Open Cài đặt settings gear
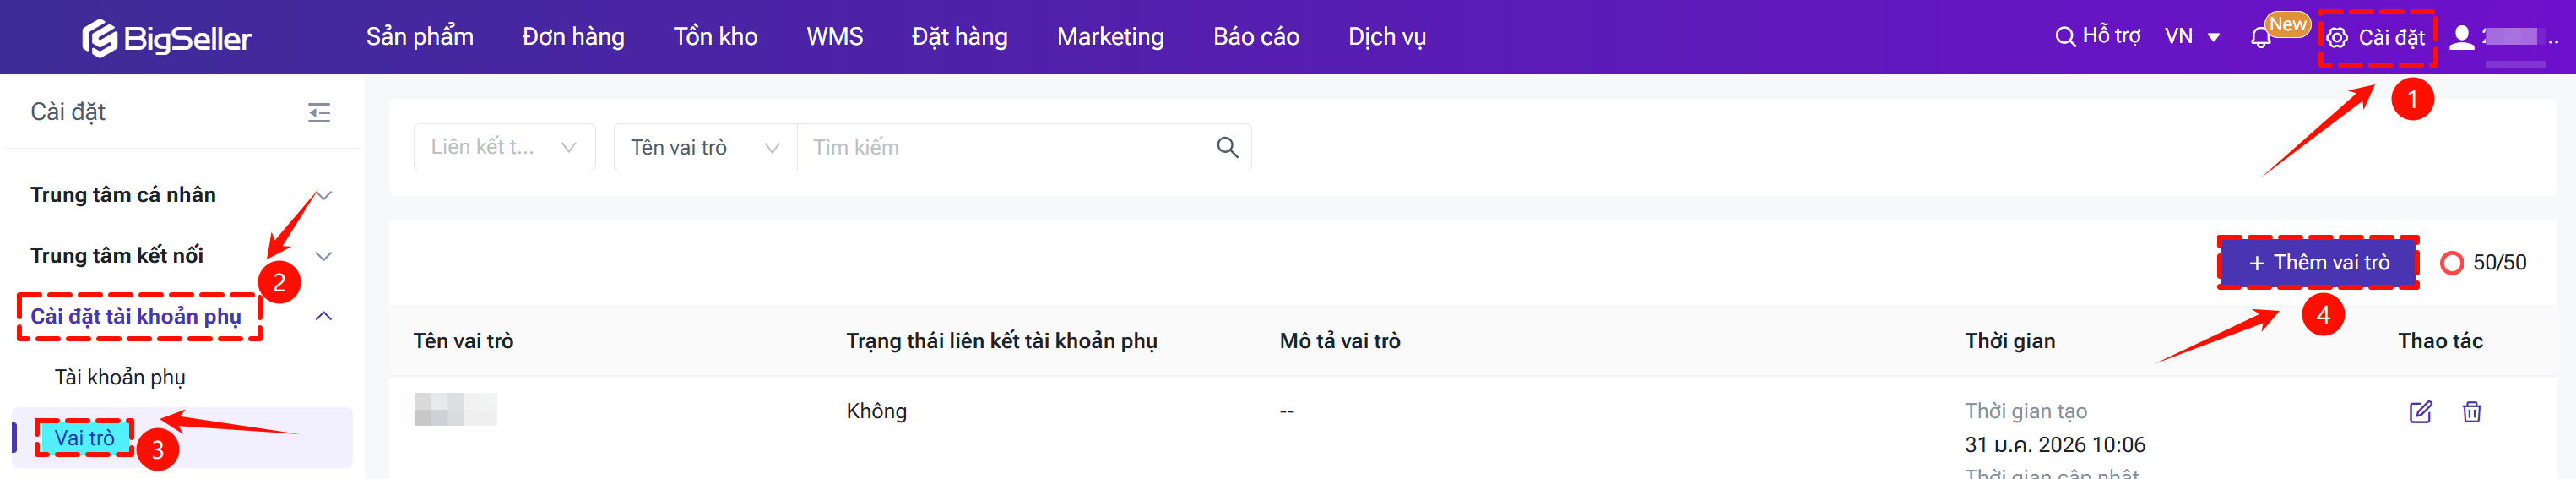2576x479 pixels. point(2376,38)
